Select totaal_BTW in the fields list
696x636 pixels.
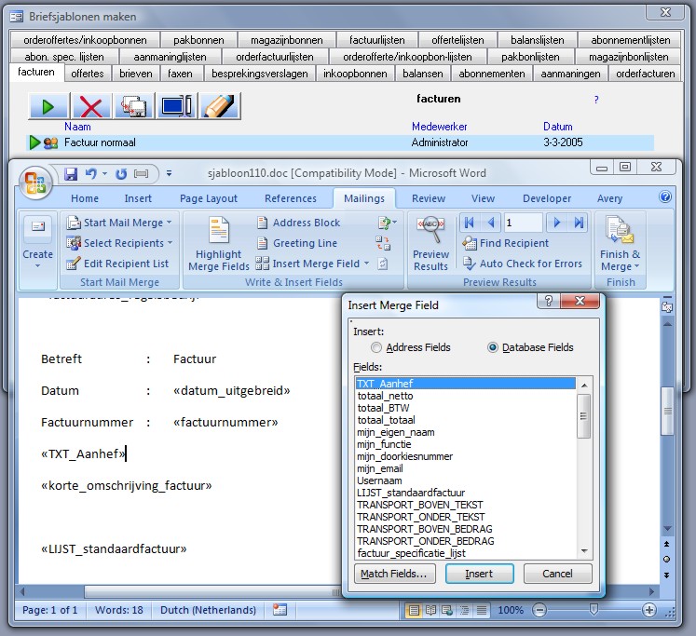[385, 408]
